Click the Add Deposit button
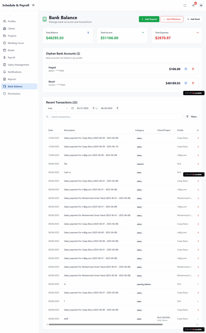 click(149, 19)
